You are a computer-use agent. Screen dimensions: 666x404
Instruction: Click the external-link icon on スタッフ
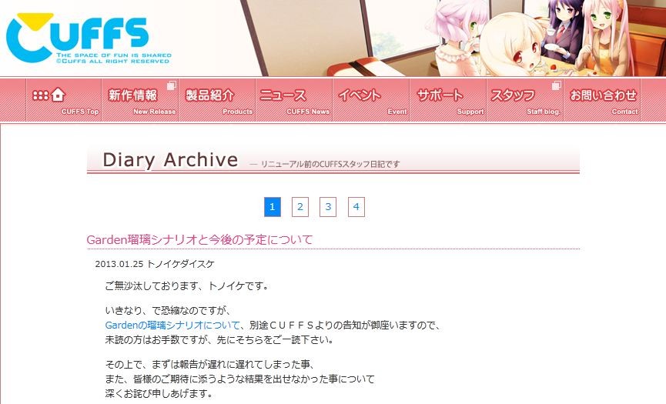point(556,85)
